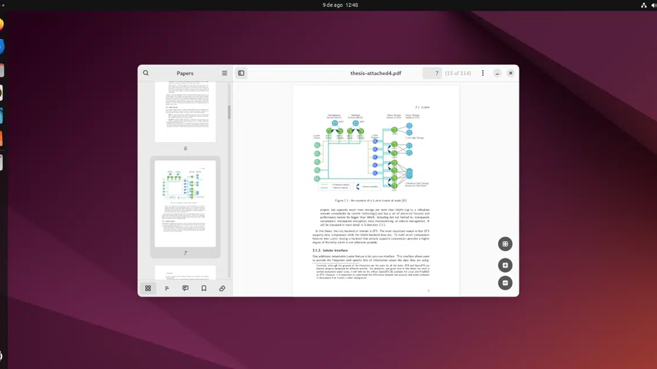Close the Papers window

[x=511, y=73]
